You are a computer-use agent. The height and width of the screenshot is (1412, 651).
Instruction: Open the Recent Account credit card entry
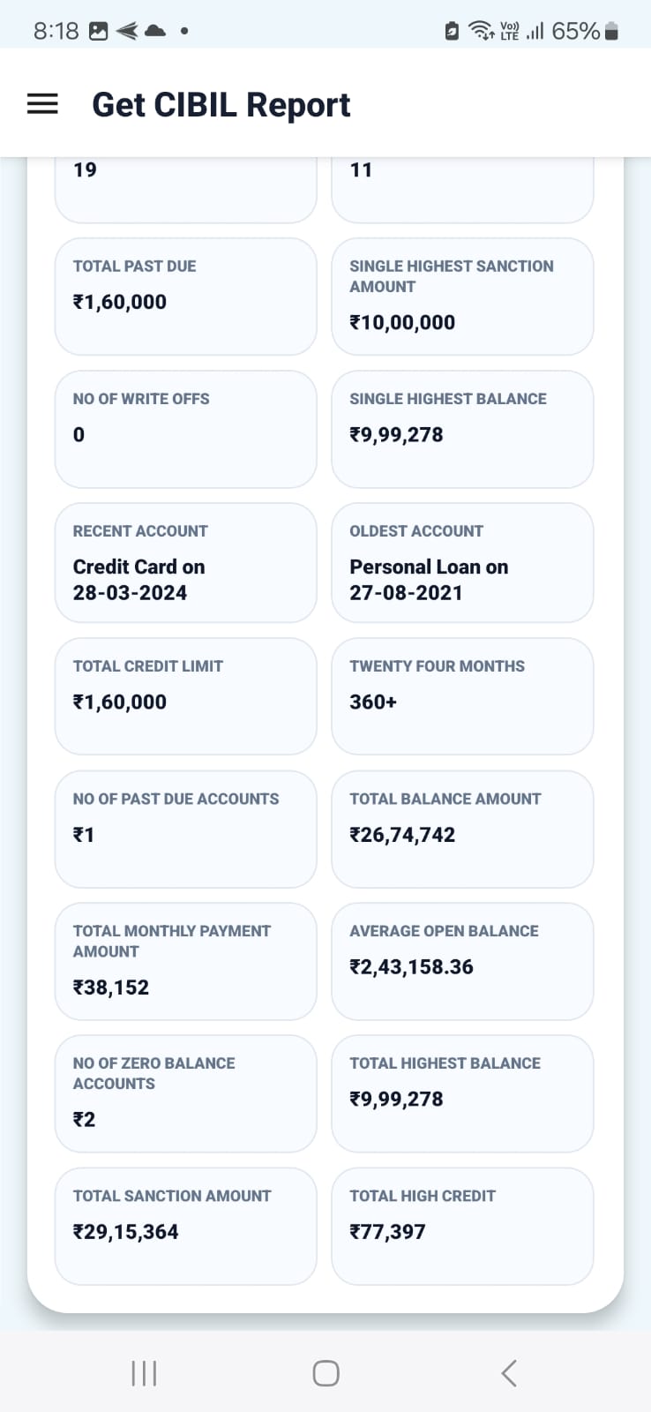186,563
